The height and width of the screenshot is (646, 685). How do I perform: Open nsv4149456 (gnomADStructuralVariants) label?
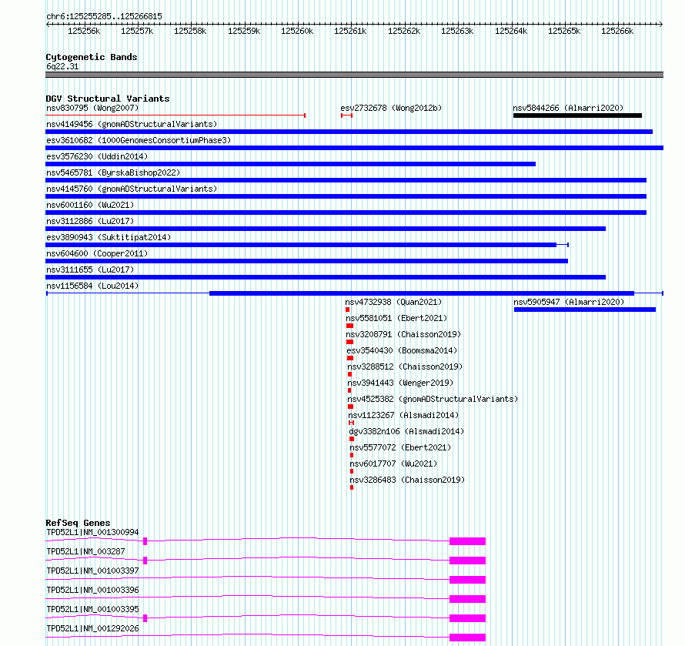click(x=132, y=124)
